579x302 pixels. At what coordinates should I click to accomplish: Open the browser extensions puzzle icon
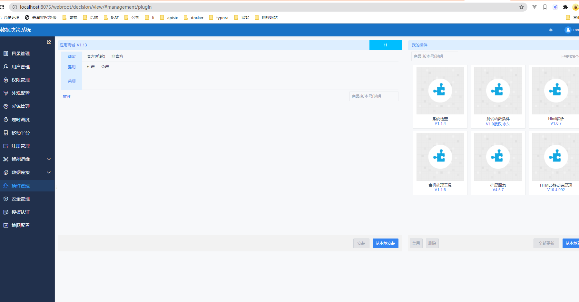(x=565, y=7)
